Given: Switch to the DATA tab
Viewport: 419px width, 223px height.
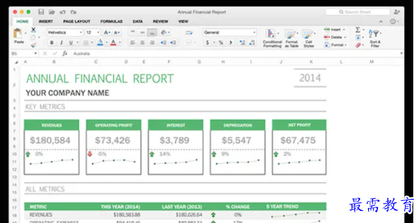Looking at the screenshot, I should [x=137, y=21].
